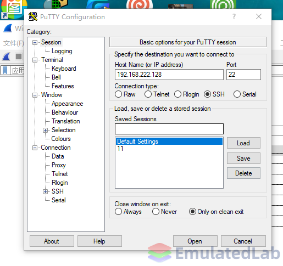Open the Keyboard settings category

(x=64, y=69)
